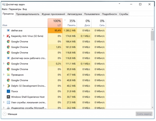The image size is (156, 121).
Task: Sort by the Сеть column header
Action: coord(99,23)
